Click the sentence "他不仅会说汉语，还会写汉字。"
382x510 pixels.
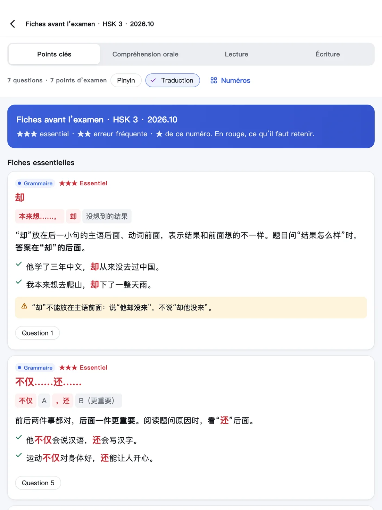pyautogui.click(x=83, y=440)
